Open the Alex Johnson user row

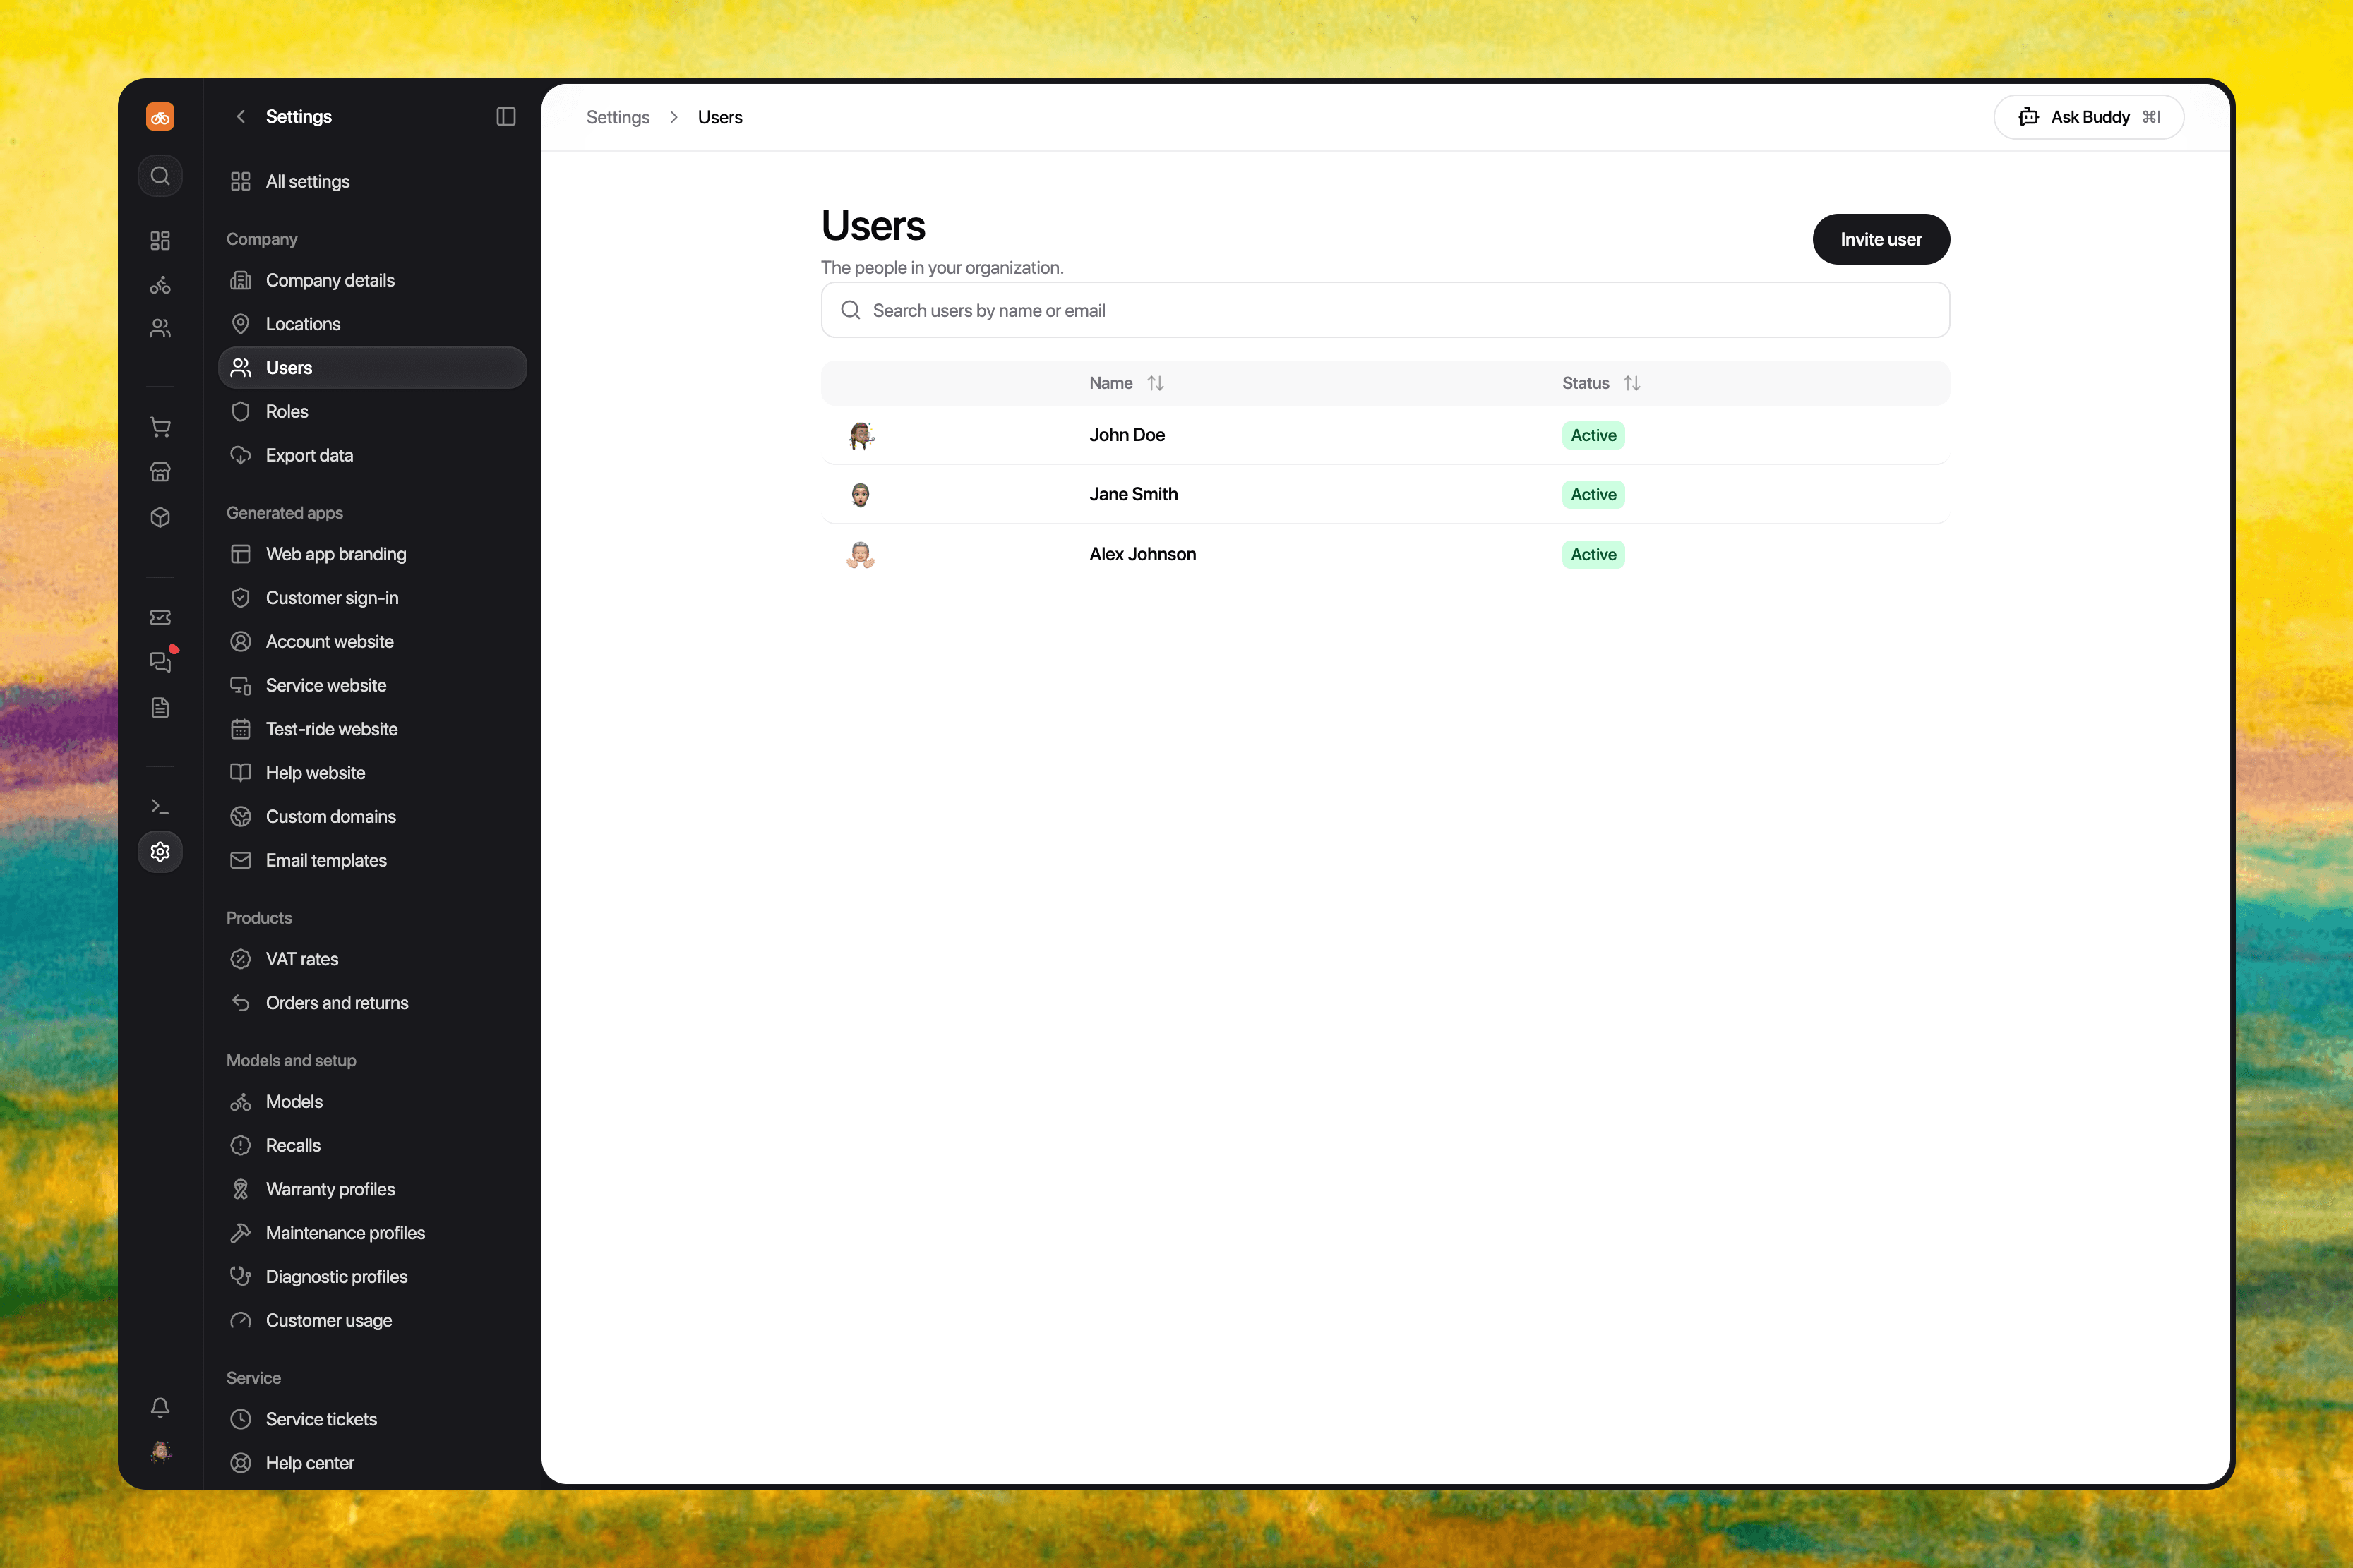[1384, 554]
